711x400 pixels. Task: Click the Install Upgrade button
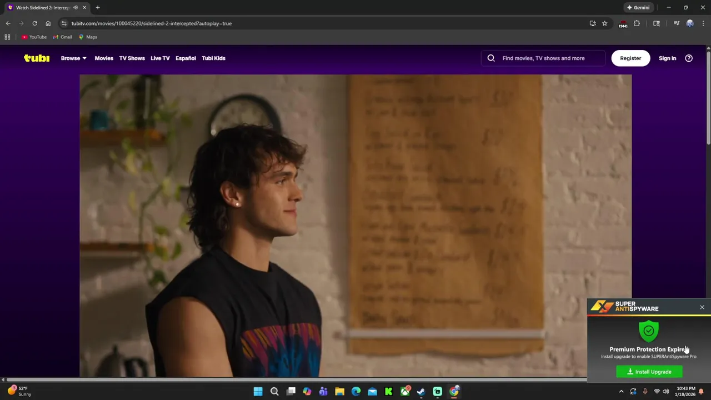coord(649,372)
